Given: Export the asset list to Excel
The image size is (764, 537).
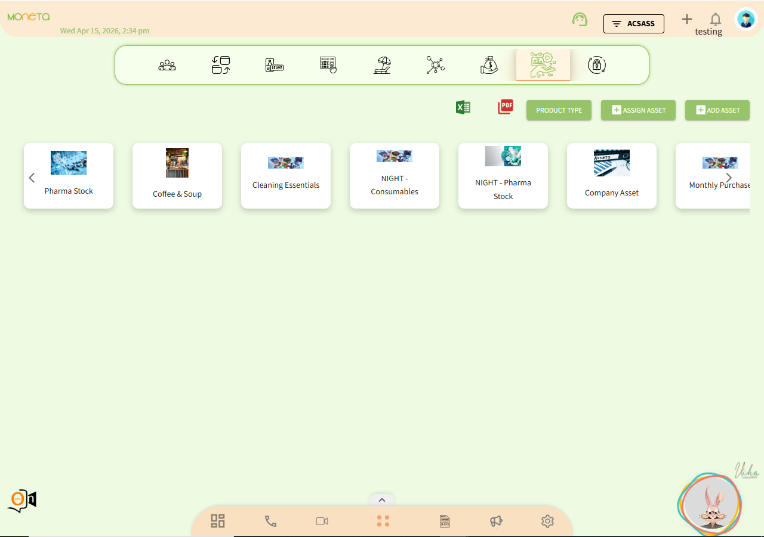Looking at the screenshot, I should click(x=463, y=107).
